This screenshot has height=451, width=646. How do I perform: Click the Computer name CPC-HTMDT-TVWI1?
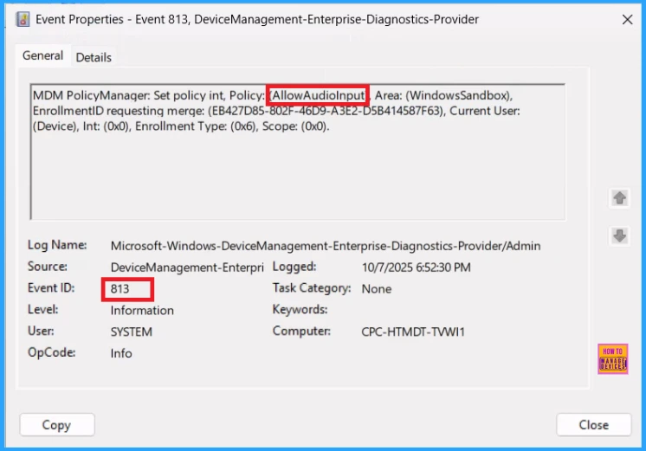412,332
